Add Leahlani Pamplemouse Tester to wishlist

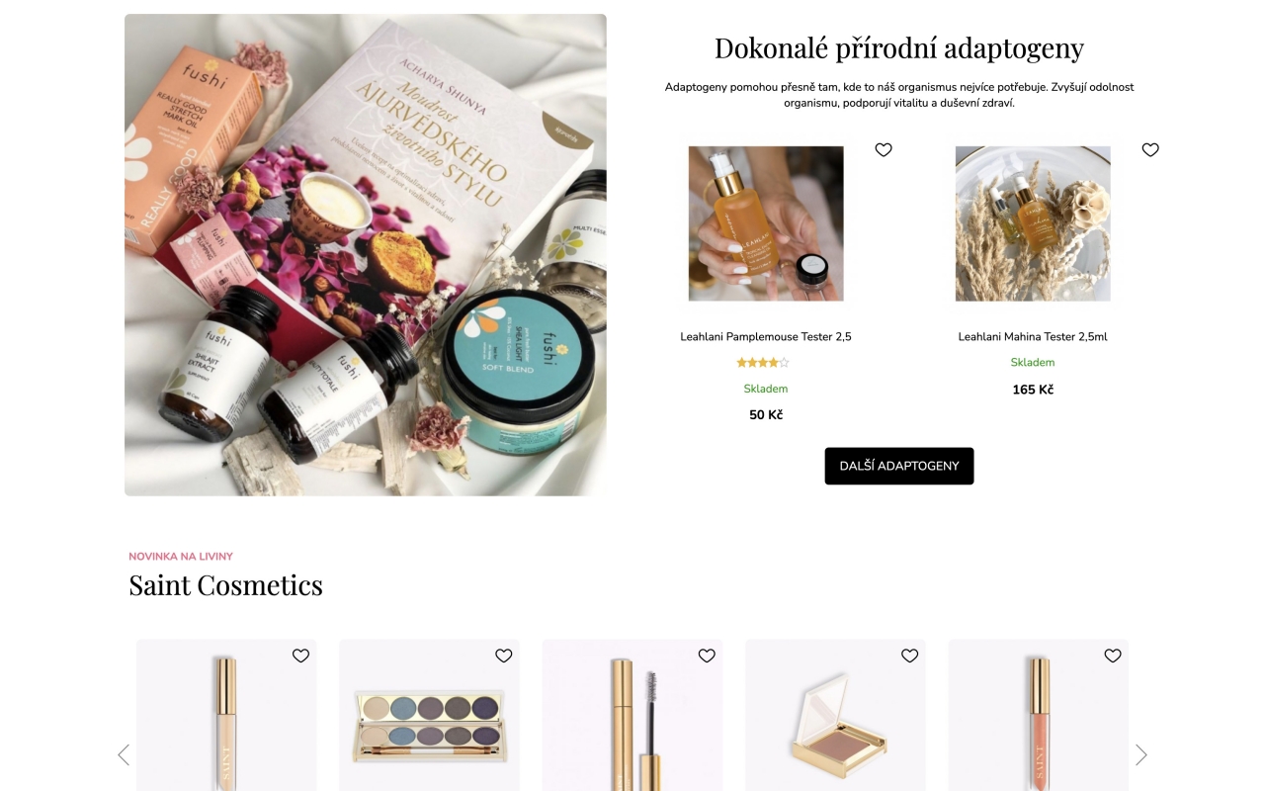884,150
